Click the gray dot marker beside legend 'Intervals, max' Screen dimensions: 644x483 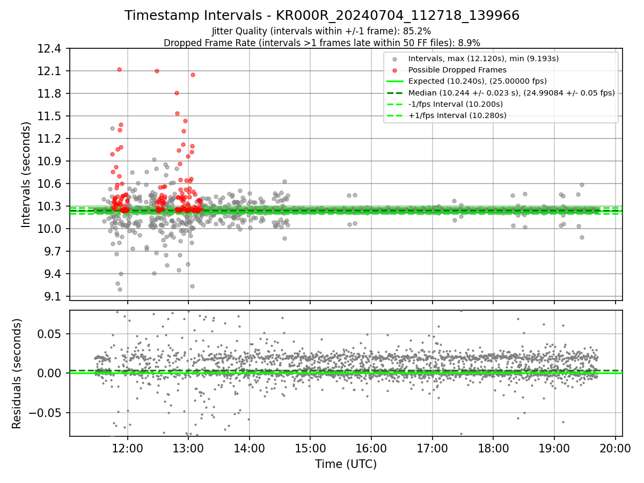coord(395,59)
